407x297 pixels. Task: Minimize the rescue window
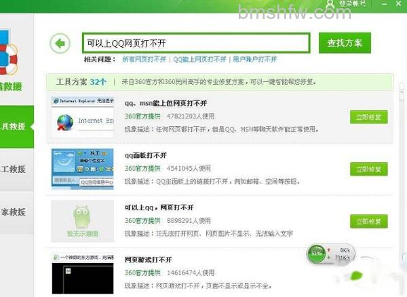coord(385,4)
